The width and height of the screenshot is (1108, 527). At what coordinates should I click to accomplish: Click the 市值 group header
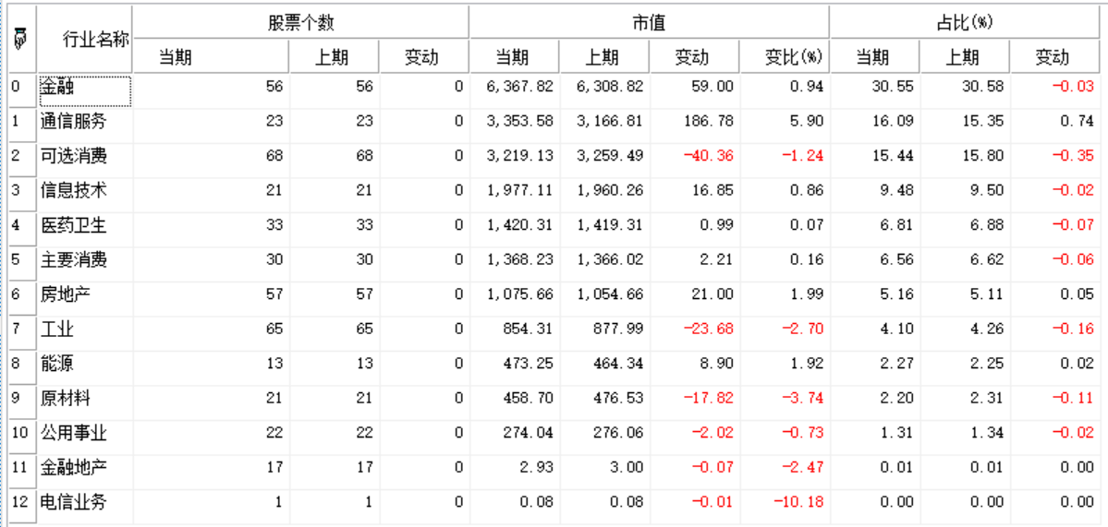click(x=649, y=21)
